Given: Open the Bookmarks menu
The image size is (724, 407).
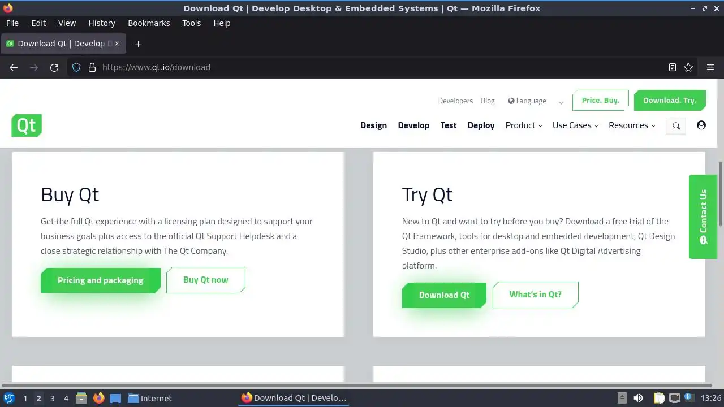Looking at the screenshot, I should point(149,23).
